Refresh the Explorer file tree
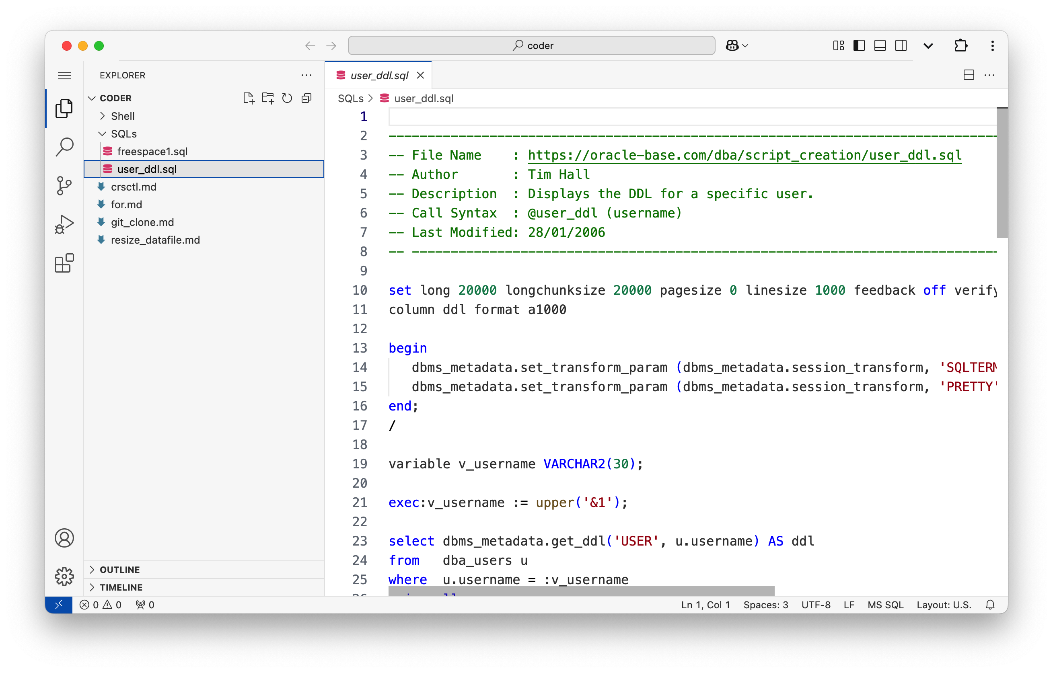 (287, 98)
